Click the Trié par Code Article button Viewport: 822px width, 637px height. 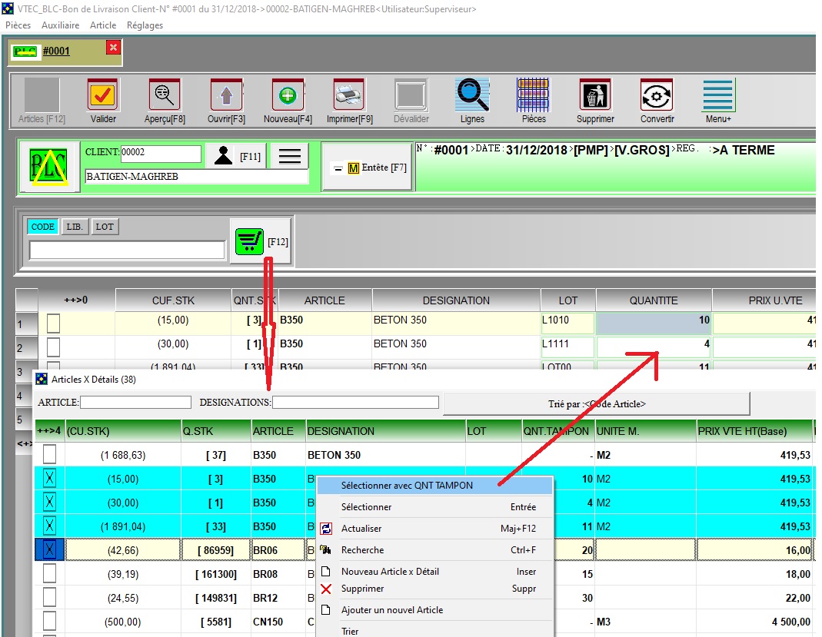[596, 403]
